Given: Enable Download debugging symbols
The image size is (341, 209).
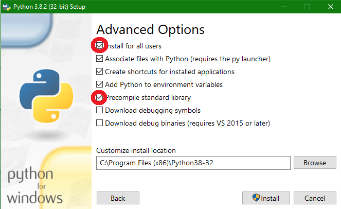Looking at the screenshot, I should 99,110.
